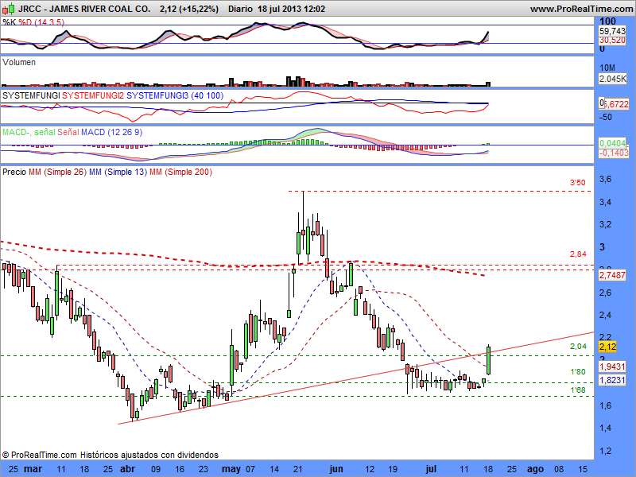Click the 1,4 price axis label
Image resolution: width=636 pixels, height=477 pixels.
click(605, 428)
